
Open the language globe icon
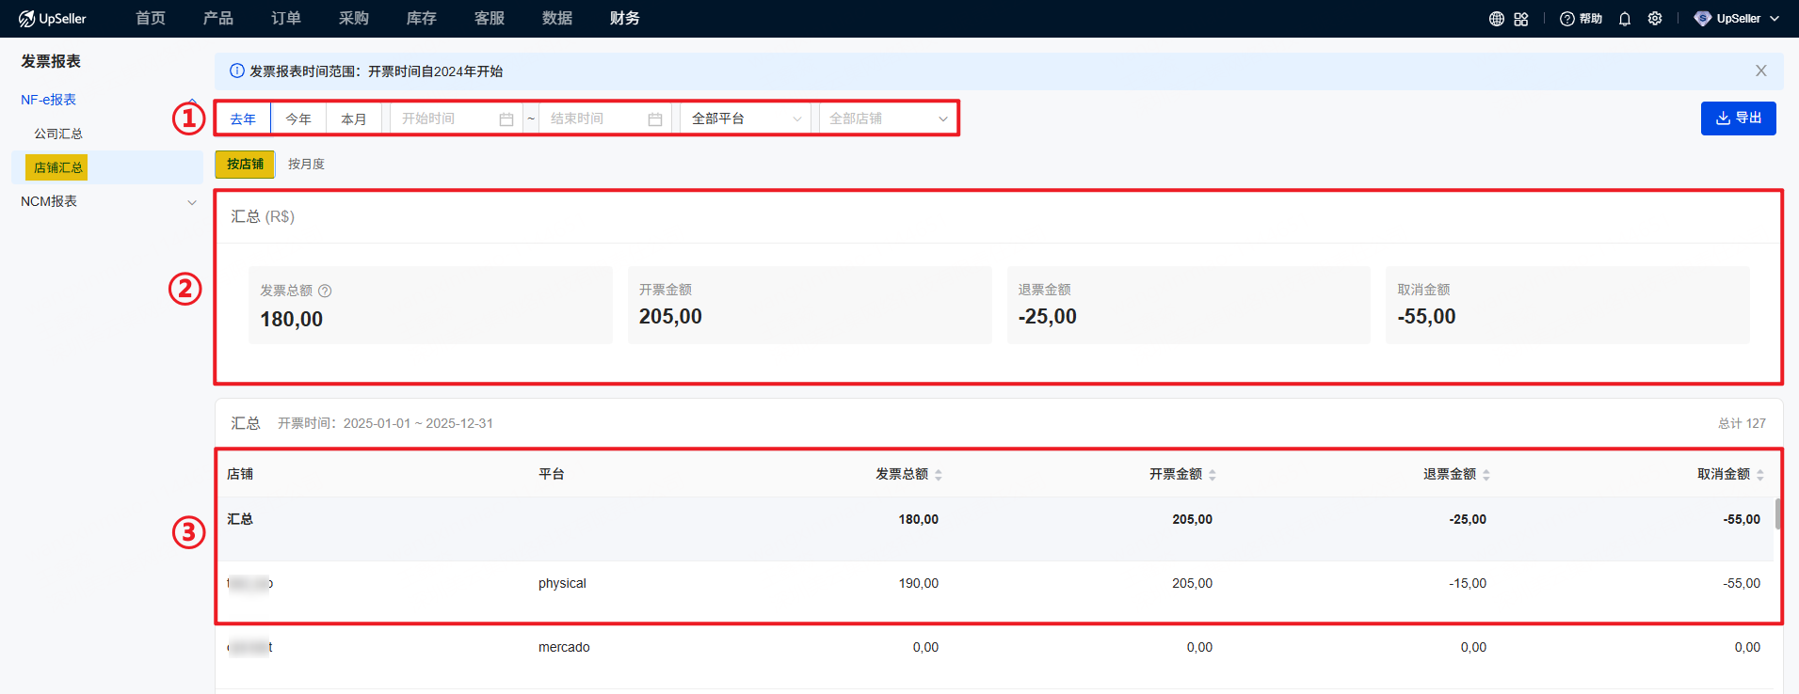(x=1496, y=19)
